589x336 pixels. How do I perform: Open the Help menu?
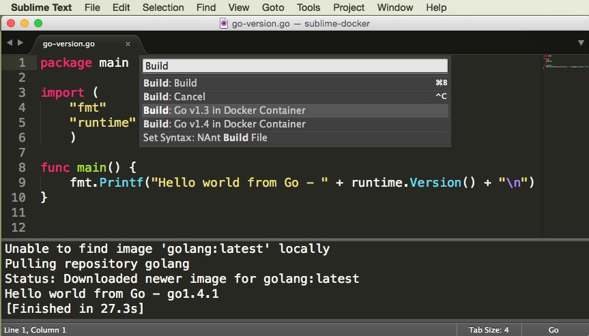click(x=436, y=7)
